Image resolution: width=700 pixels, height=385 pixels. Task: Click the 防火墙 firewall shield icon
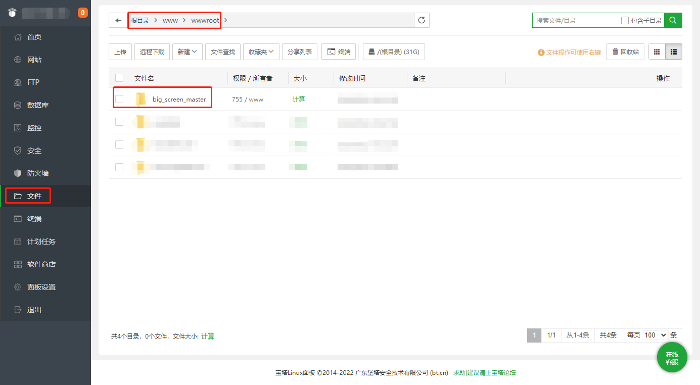[18, 173]
